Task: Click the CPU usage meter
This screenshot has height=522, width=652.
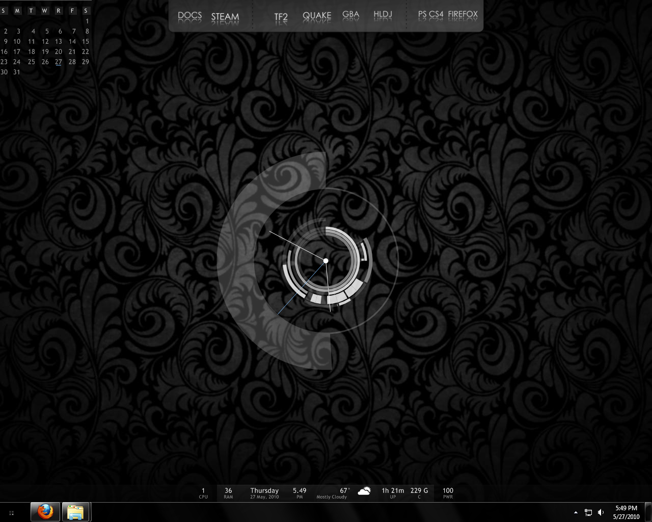Action: click(x=203, y=493)
